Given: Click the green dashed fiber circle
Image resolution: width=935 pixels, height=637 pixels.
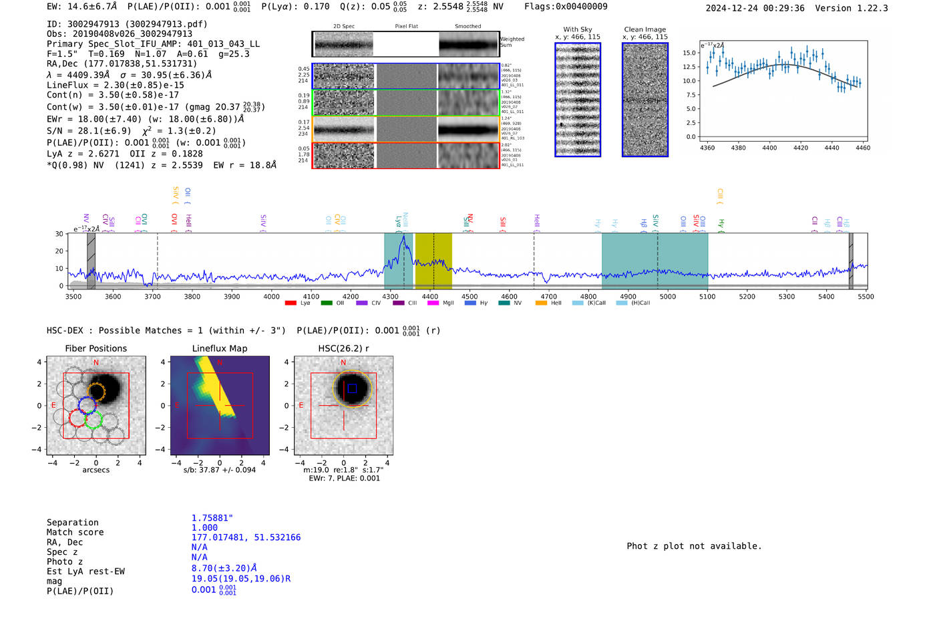Looking at the screenshot, I should tap(93, 419).
